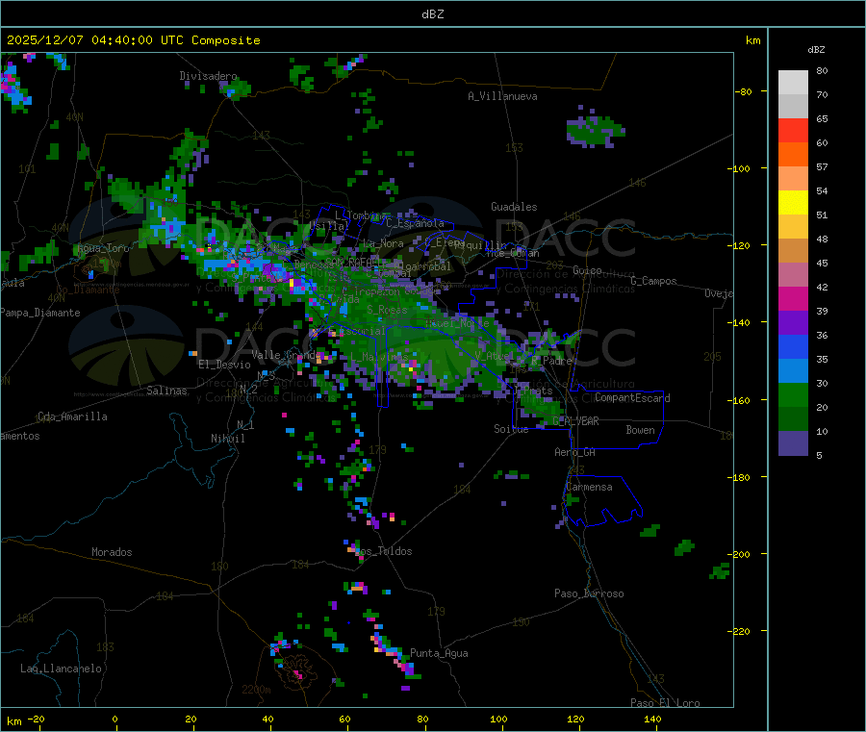This screenshot has height=732, width=866.
Task: Select the Punta_Agua location label
Action: tap(439, 653)
